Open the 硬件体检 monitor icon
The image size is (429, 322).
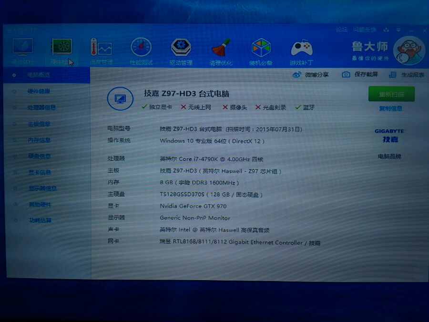click(x=23, y=47)
